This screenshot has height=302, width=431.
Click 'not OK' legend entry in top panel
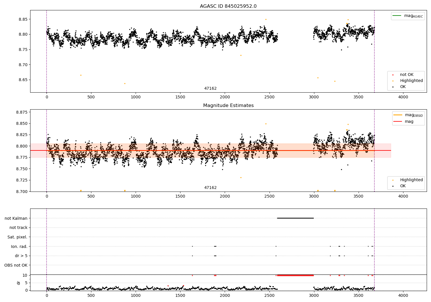(x=407, y=75)
